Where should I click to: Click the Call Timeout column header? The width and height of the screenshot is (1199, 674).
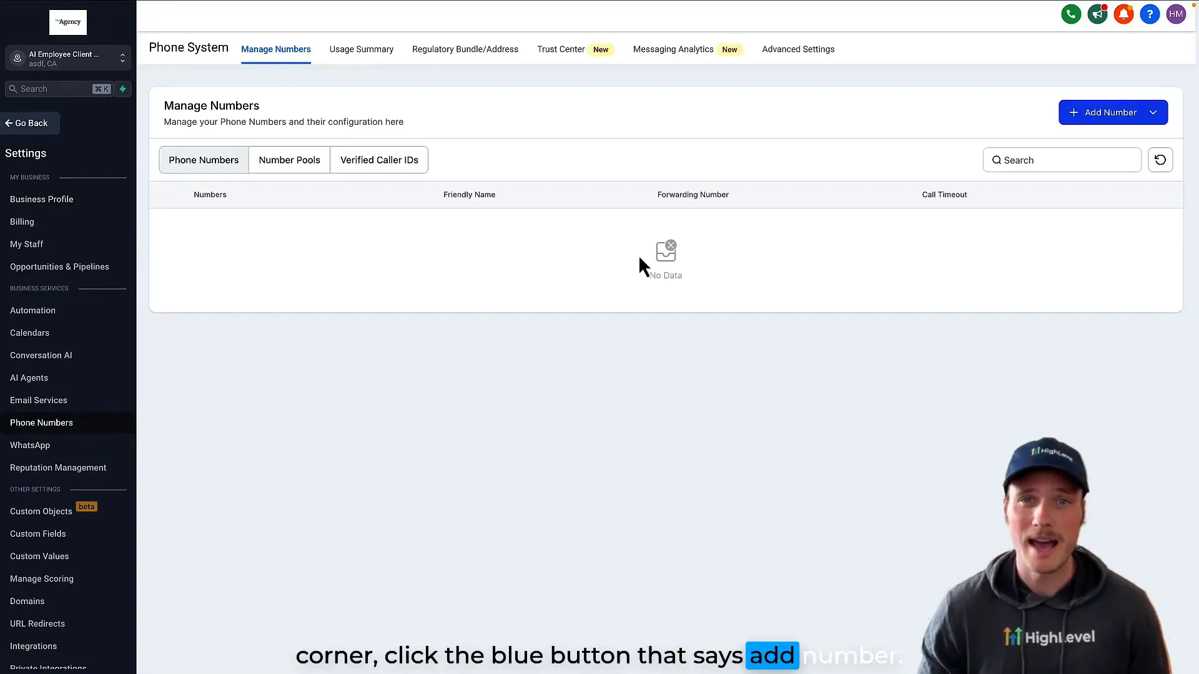[944, 195]
